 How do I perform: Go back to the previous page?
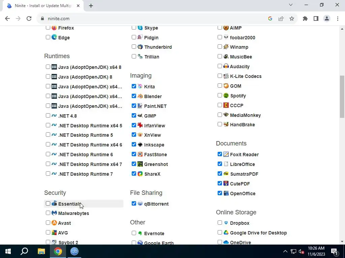7,19
